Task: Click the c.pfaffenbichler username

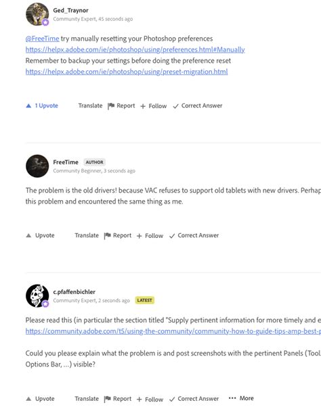Action: (74, 292)
